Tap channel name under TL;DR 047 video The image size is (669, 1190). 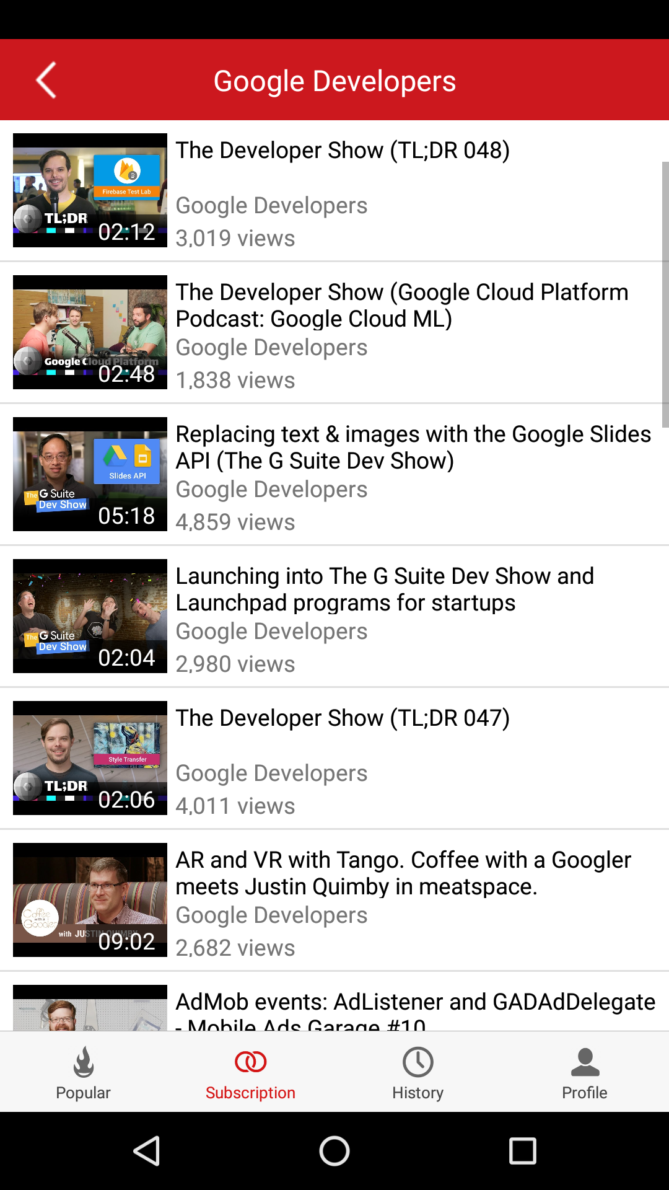click(x=271, y=773)
